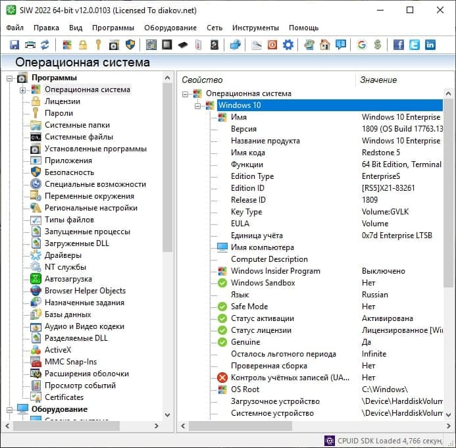Click the Key Type row

(330, 212)
